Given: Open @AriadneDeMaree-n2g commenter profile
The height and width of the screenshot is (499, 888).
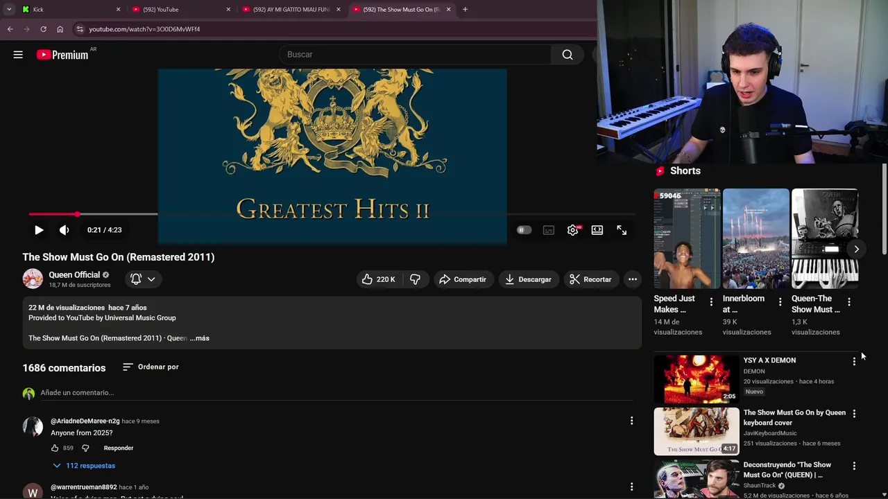Looking at the screenshot, I should pyautogui.click(x=85, y=421).
